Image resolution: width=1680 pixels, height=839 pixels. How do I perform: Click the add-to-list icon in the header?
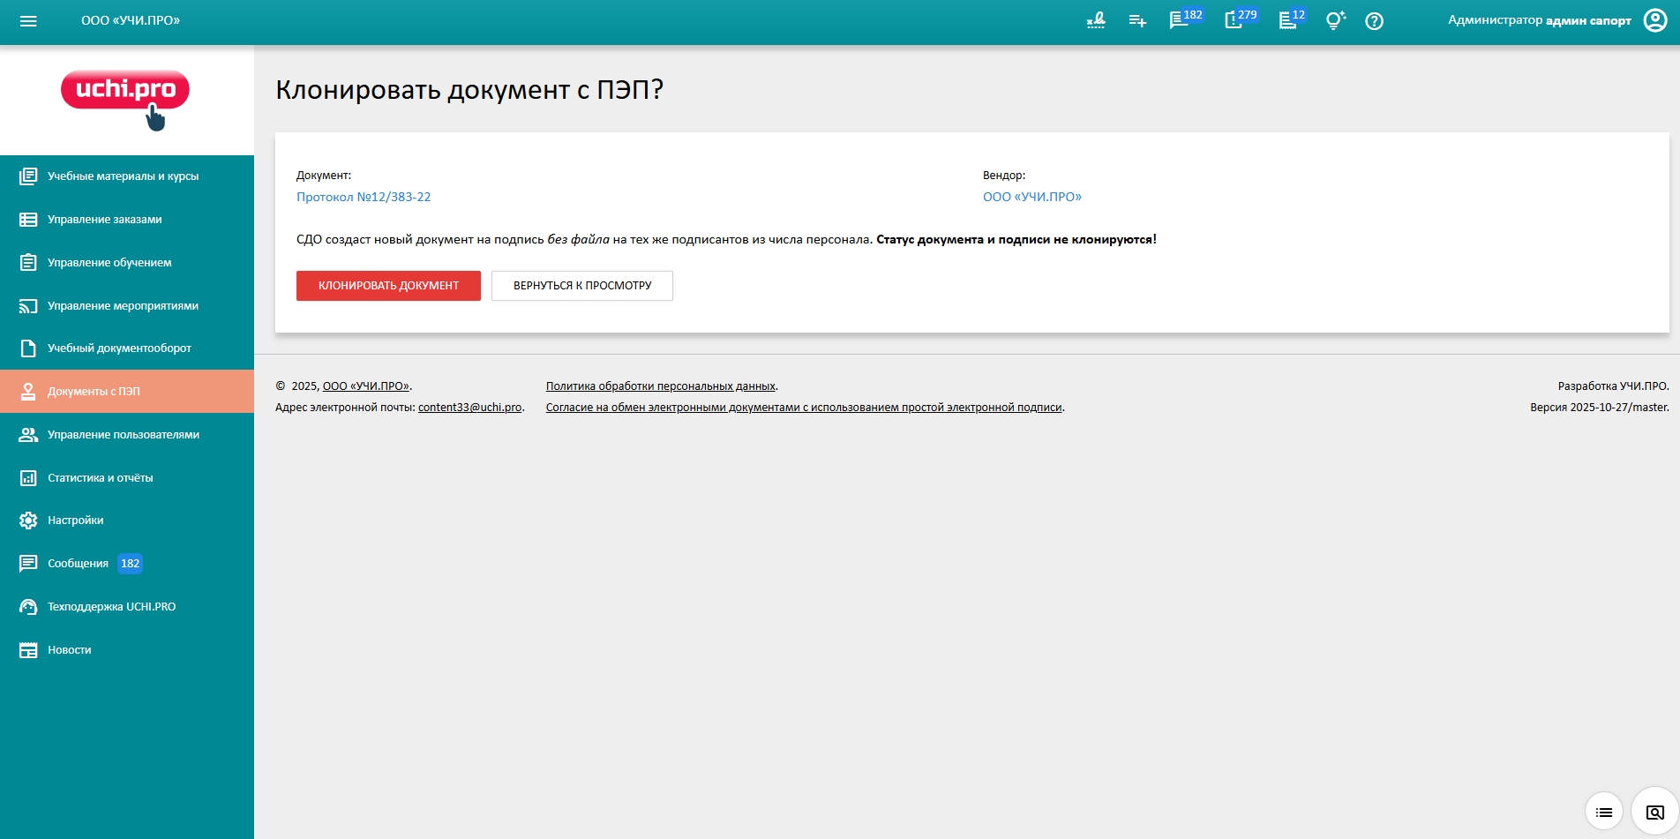(x=1137, y=21)
